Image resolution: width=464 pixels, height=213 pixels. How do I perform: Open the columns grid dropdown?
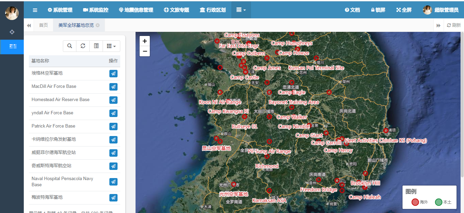tap(111, 46)
